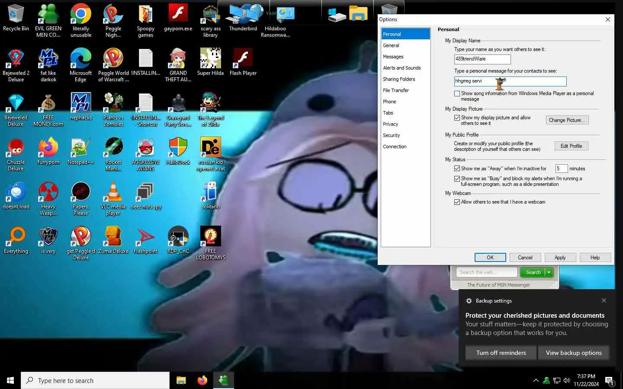Open the Peggle Nights desktop icon
The image size is (623, 389).
tap(113, 20)
